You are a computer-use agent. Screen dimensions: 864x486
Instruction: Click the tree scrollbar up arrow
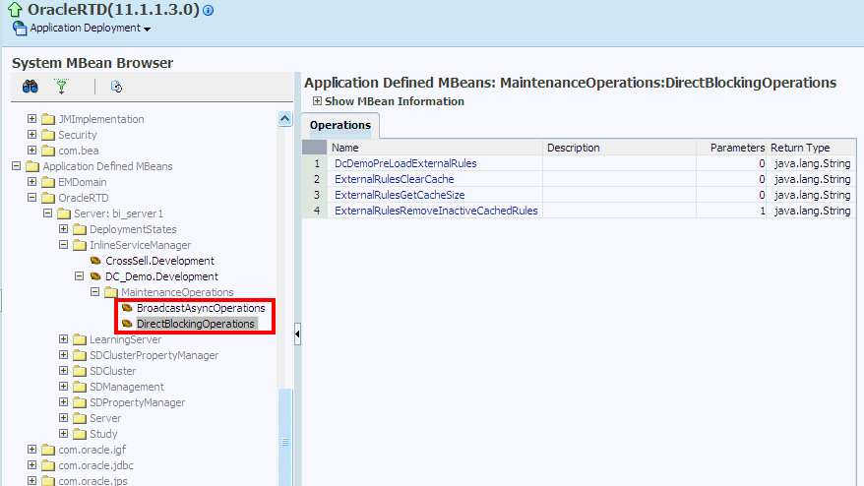point(284,118)
